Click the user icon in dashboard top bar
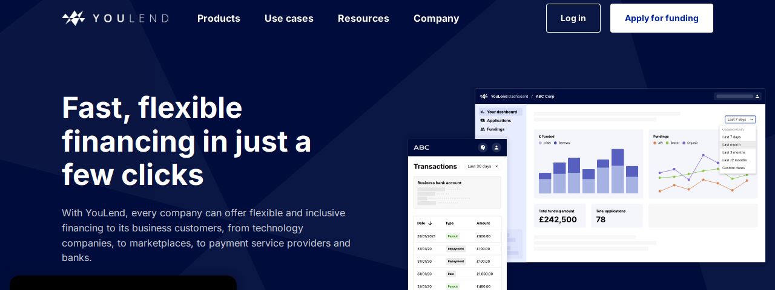Screen dimensions: 775x290 tap(757, 95)
